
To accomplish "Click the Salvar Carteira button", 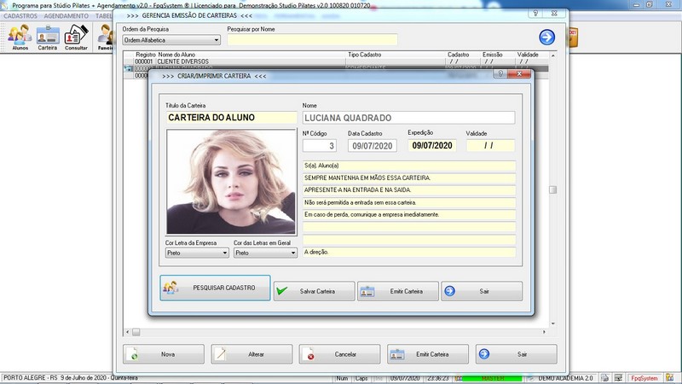I will point(314,291).
